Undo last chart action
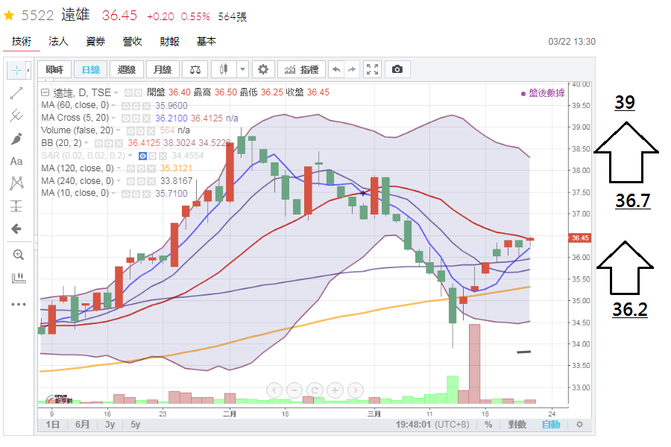The image size is (671, 447). coord(336,70)
